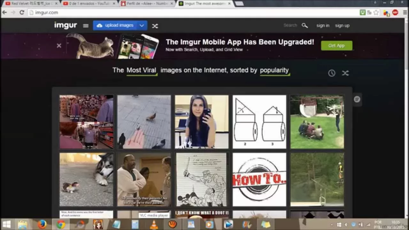Open the people sitting on lawn thumbnail
Screen dimensions: 409x230
317,122
